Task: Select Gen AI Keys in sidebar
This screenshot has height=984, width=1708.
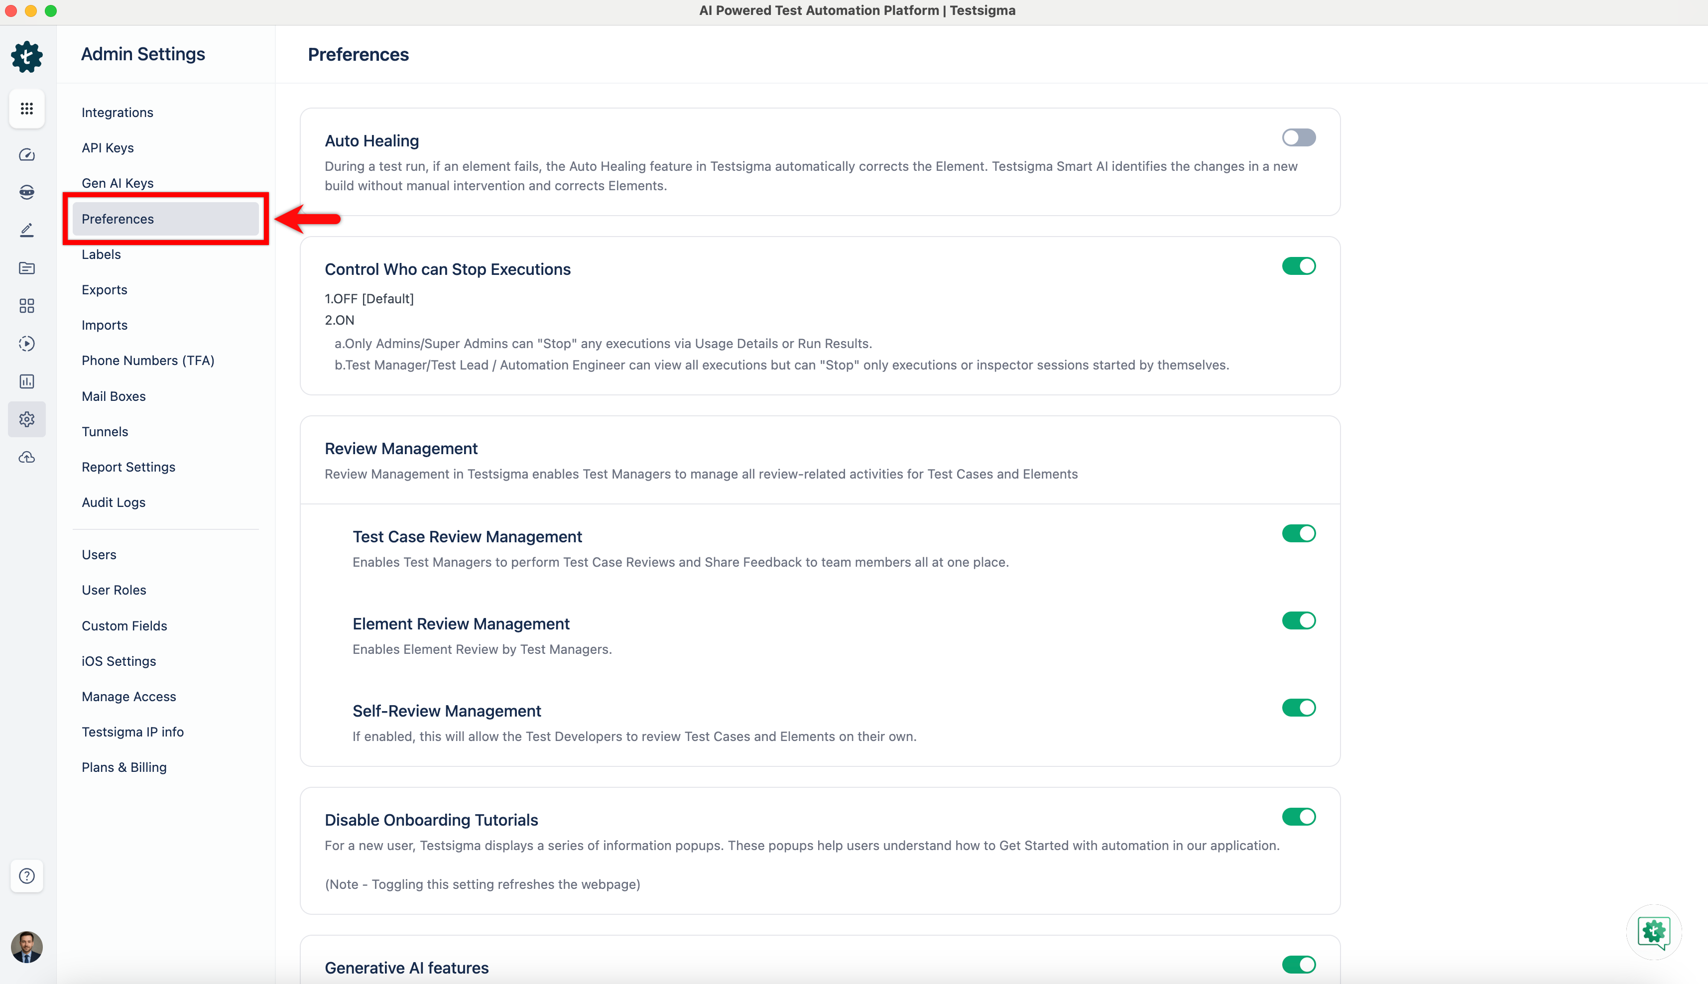Action: point(118,183)
